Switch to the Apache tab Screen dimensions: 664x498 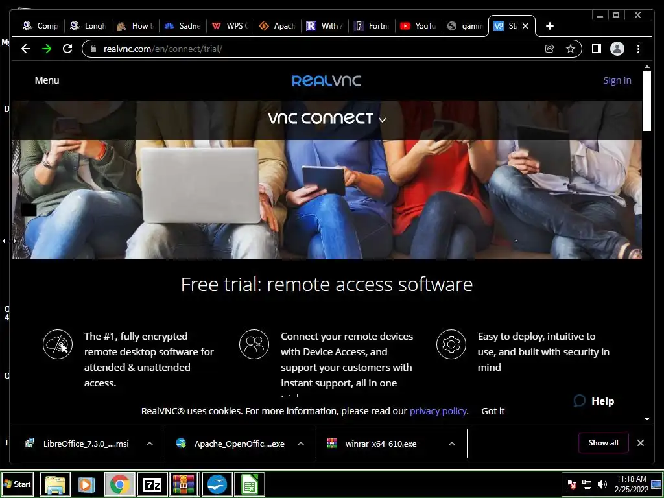277,26
